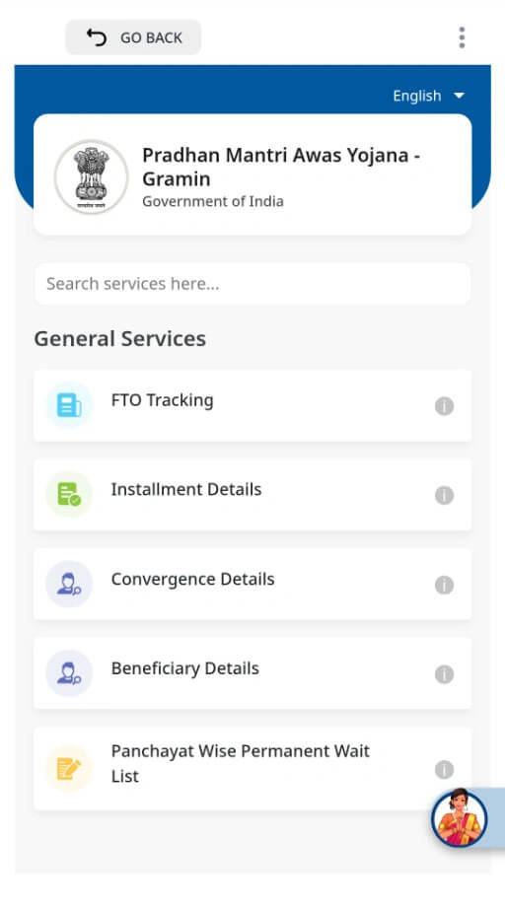Open FTO Tracking service
Screen dimensions: 505x907
pos(252,405)
